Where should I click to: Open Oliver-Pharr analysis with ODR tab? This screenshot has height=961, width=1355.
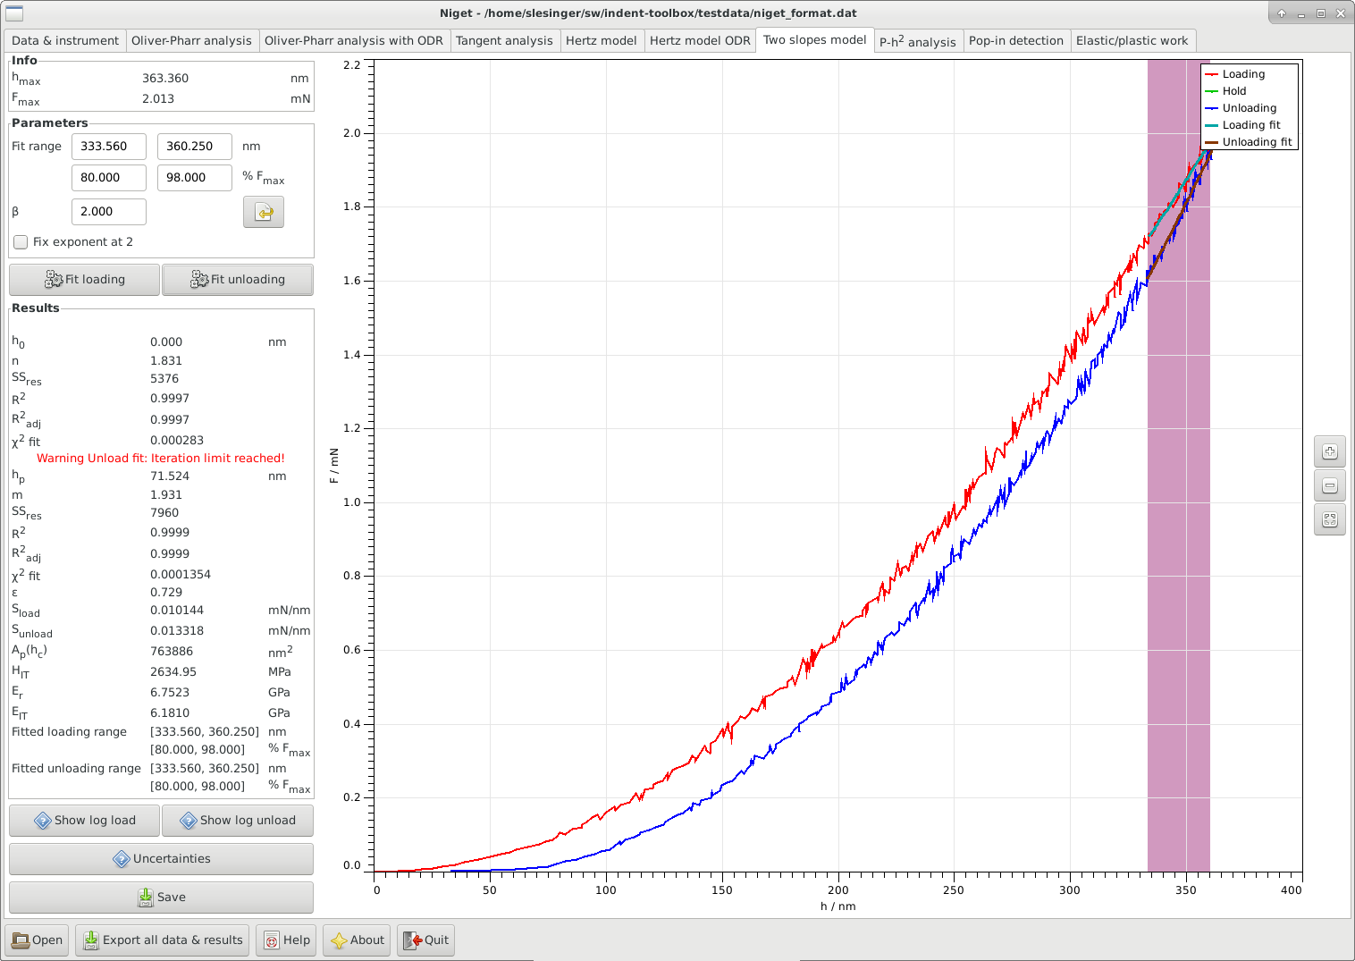pyautogui.click(x=354, y=41)
